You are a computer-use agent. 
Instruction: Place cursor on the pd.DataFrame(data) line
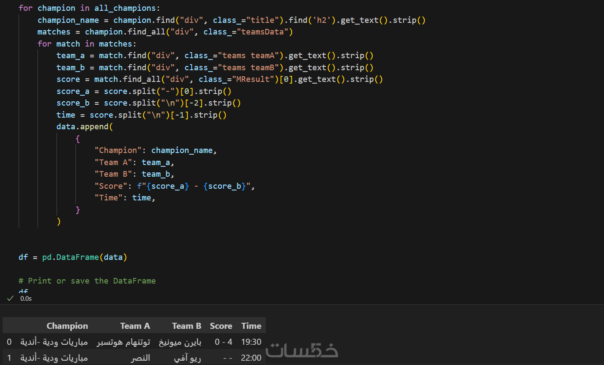click(x=72, y=257)
